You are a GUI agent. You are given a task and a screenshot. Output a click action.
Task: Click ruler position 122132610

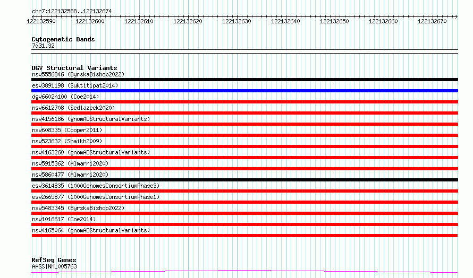(139, 21)
